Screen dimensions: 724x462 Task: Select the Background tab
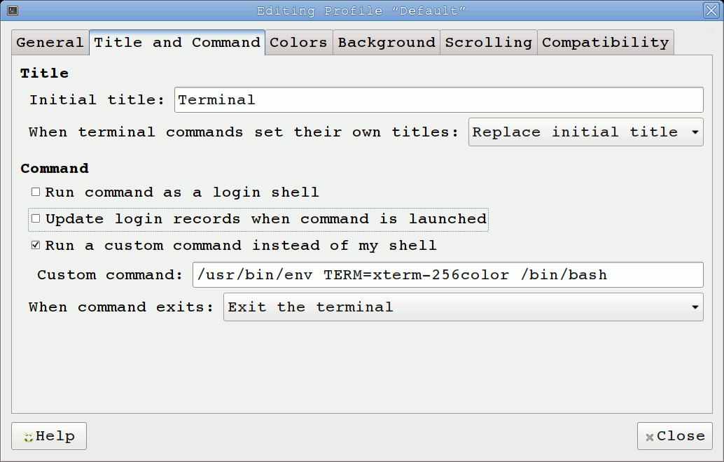point(386,42)
